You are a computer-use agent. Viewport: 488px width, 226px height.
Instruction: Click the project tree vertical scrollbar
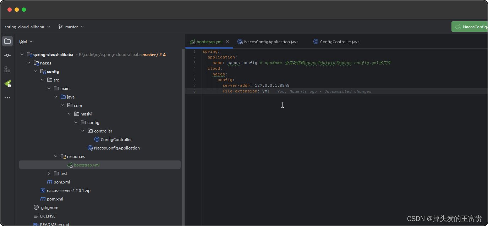tap(183, 136)
